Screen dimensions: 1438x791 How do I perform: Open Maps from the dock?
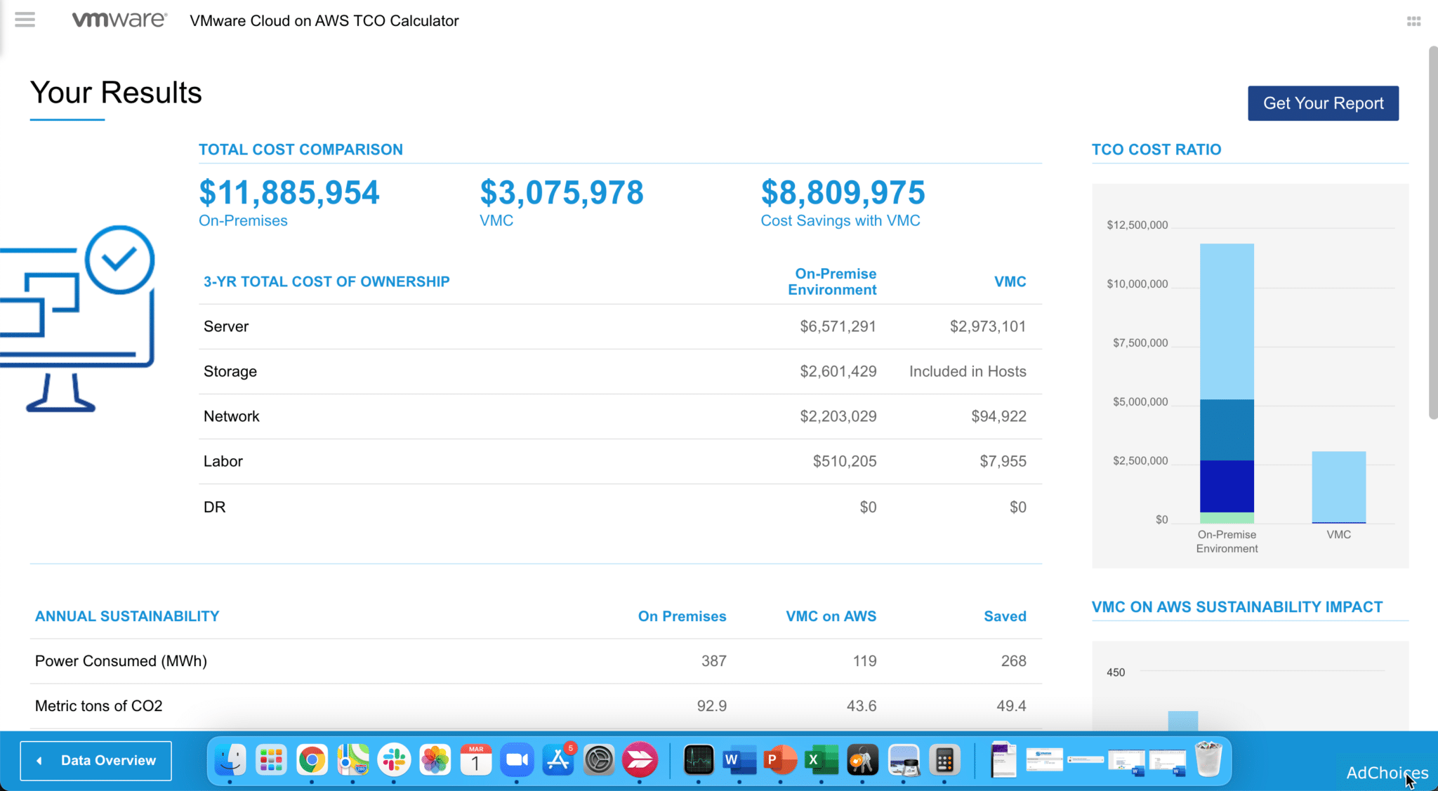(x=353, y=759)
